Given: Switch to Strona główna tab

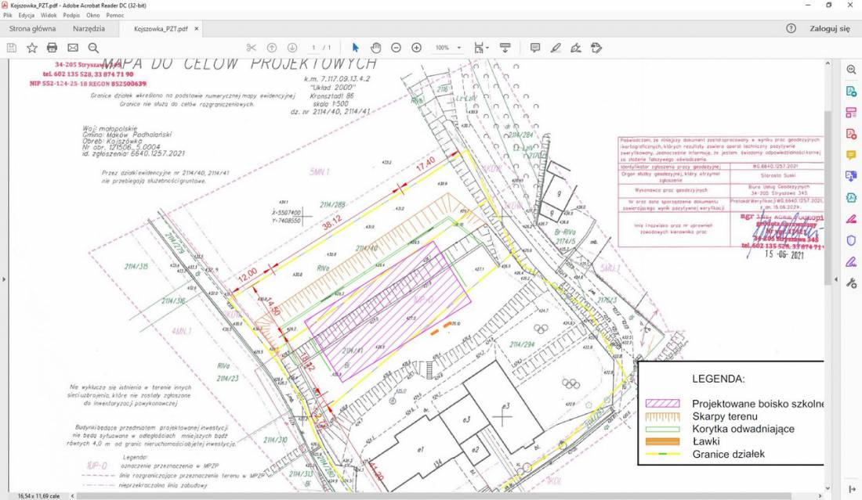Looking at the screenshot, I should pyautogui.click(x=32, y=28).
